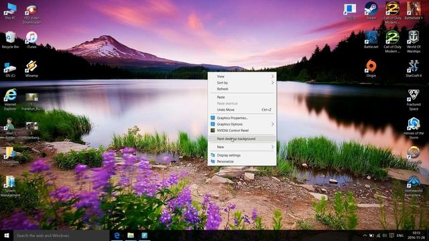Select the Homeworld Remastered shortcut
The image size is (429, 241).
point(414,186)
